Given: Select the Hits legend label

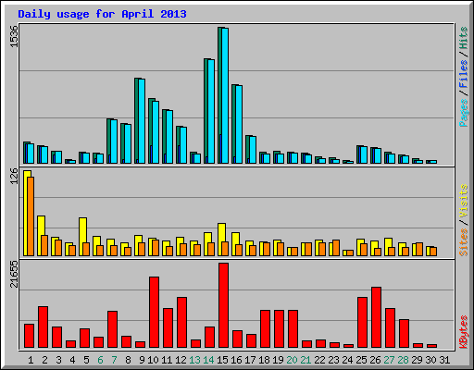Looking at the screenshot, I should [x=464, y=38].
